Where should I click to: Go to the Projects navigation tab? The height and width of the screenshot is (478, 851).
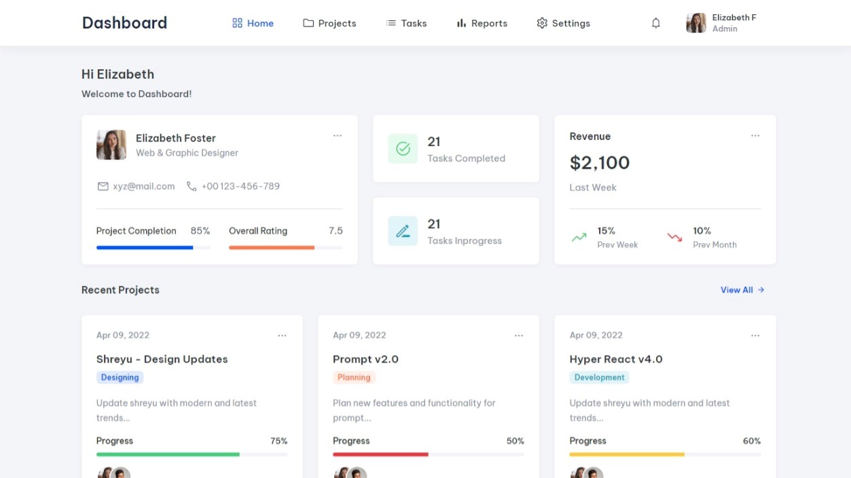[329, 23]
